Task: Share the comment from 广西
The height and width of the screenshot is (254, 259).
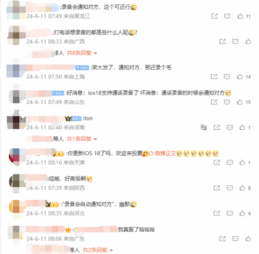Action: point(222,41)
